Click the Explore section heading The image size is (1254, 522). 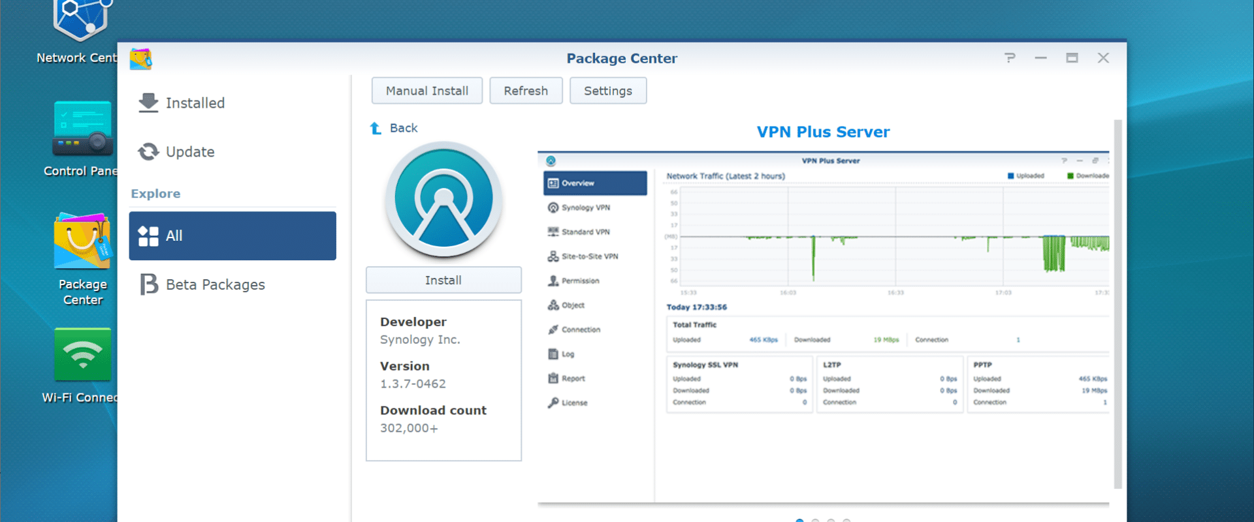[x=155, y=194]
